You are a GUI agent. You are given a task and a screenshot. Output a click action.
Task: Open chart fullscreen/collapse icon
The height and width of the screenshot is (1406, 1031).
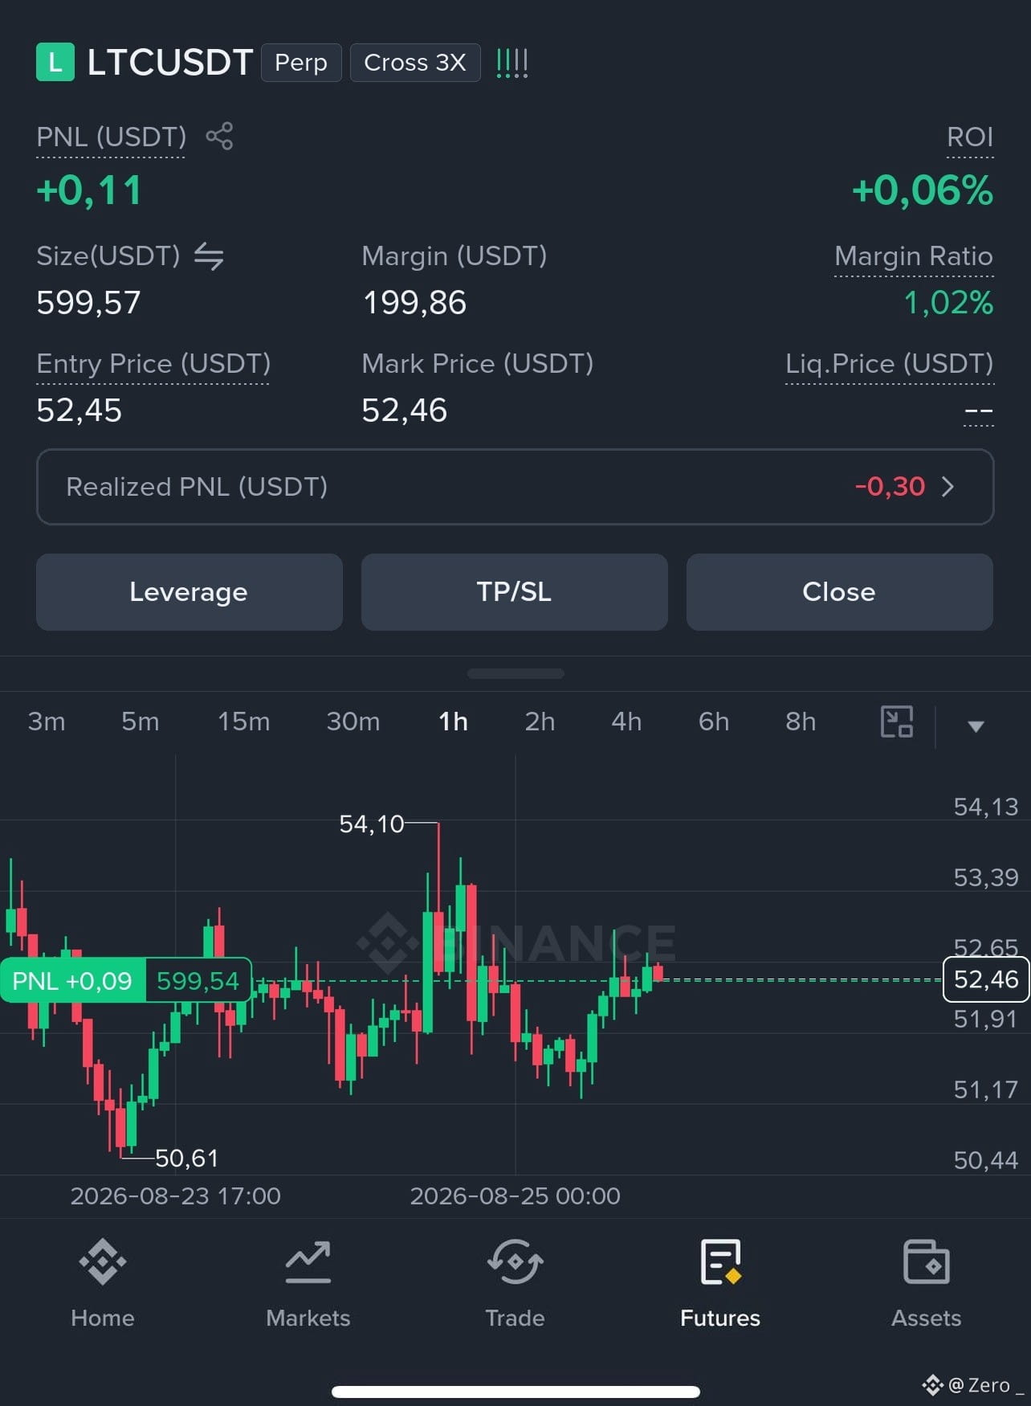897,721
